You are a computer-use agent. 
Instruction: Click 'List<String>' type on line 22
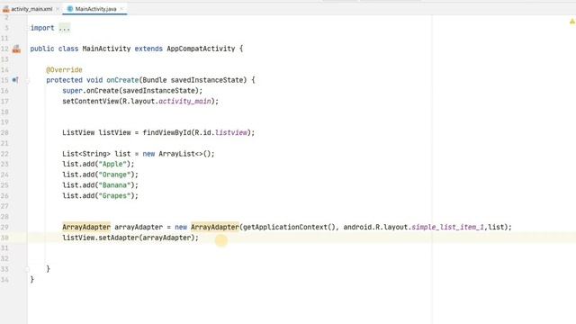(86, 154)
